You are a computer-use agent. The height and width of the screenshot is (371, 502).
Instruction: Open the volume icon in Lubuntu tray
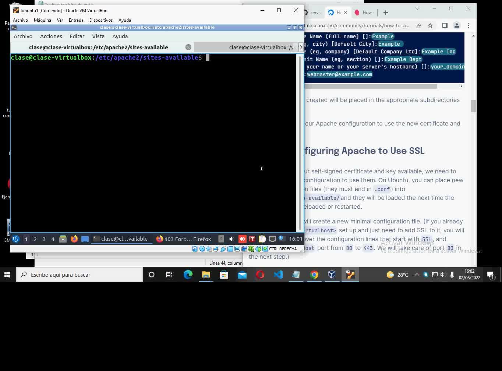click(x=231, y=239)
